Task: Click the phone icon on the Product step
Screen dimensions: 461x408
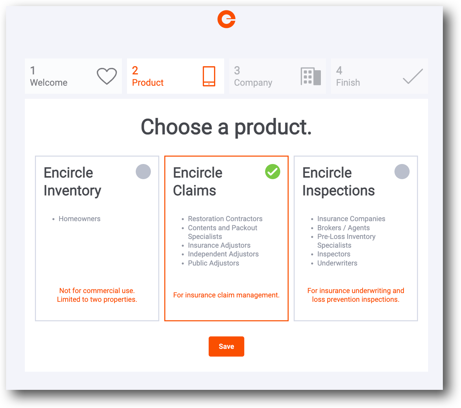Action: click(x=210, y=76)
